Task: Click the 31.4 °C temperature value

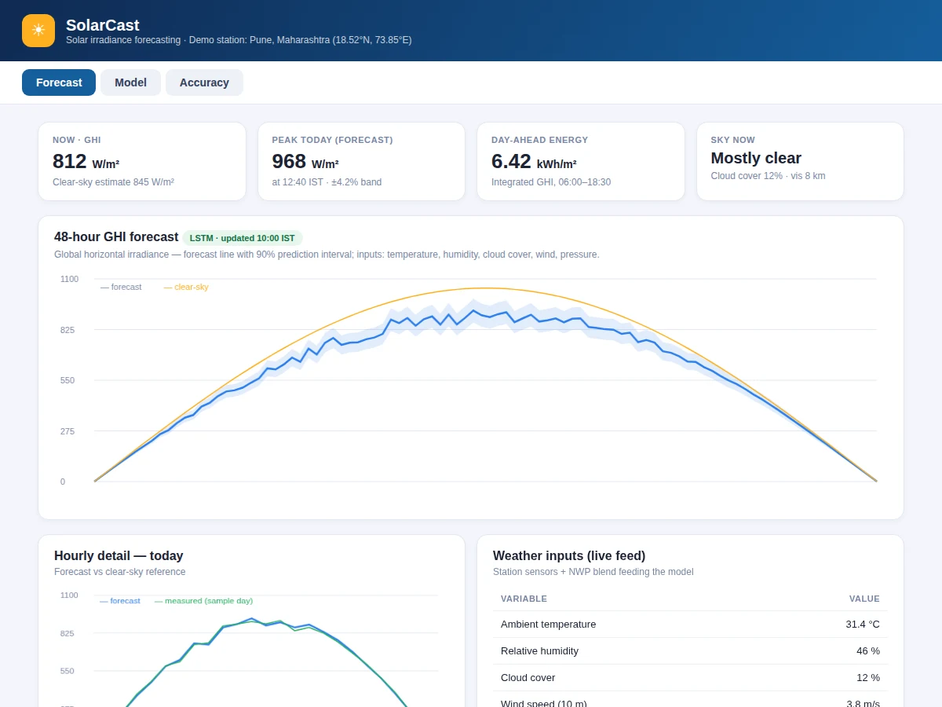Action: point(863,625)
